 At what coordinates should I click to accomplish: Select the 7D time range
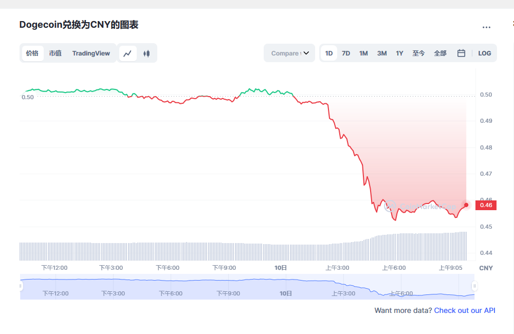point(346,53)
